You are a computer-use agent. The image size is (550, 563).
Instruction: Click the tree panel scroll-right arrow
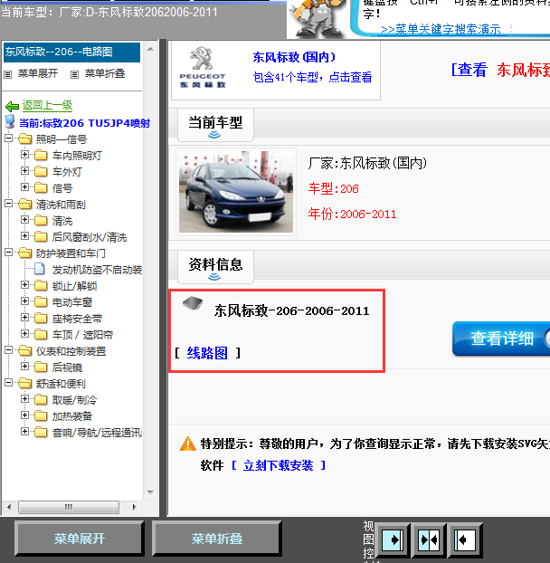pos(135,507)
